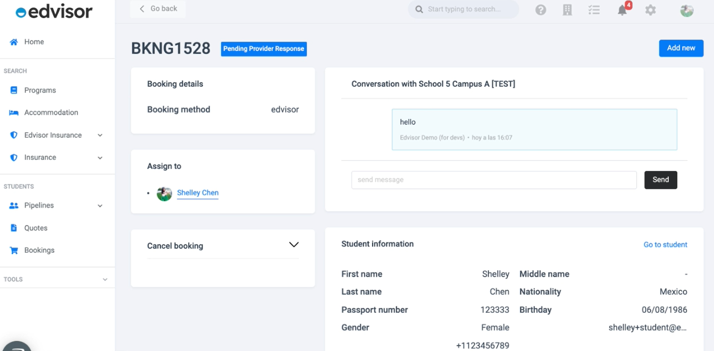Click the Add new button
The height and width of the screenshot is (351, 714).
click(681, 48)
